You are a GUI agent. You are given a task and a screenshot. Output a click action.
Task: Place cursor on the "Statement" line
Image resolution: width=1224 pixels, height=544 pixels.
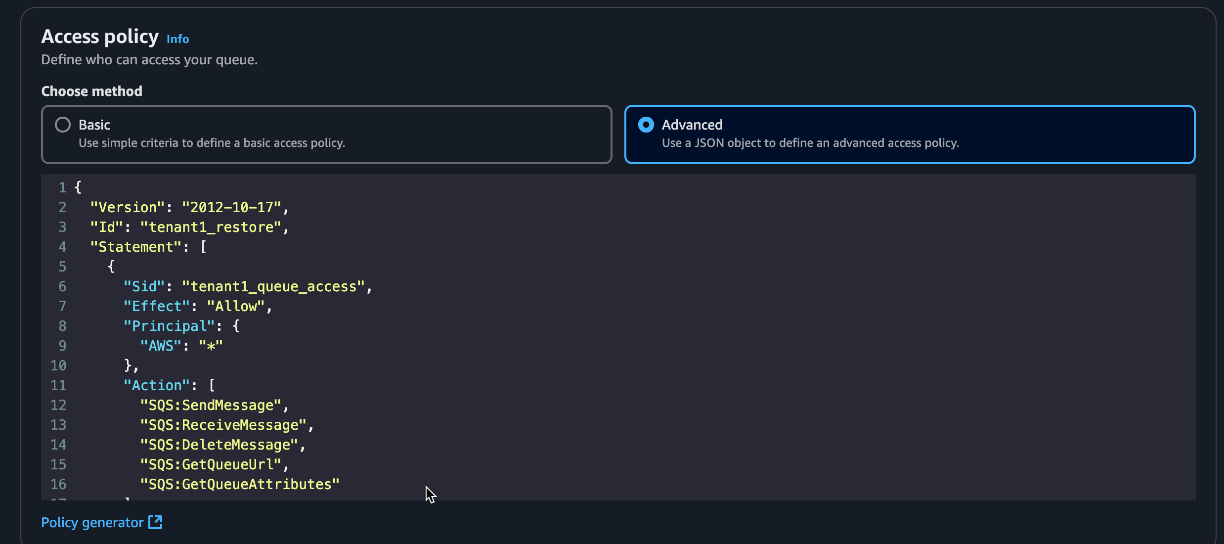(x=136, y=247)
